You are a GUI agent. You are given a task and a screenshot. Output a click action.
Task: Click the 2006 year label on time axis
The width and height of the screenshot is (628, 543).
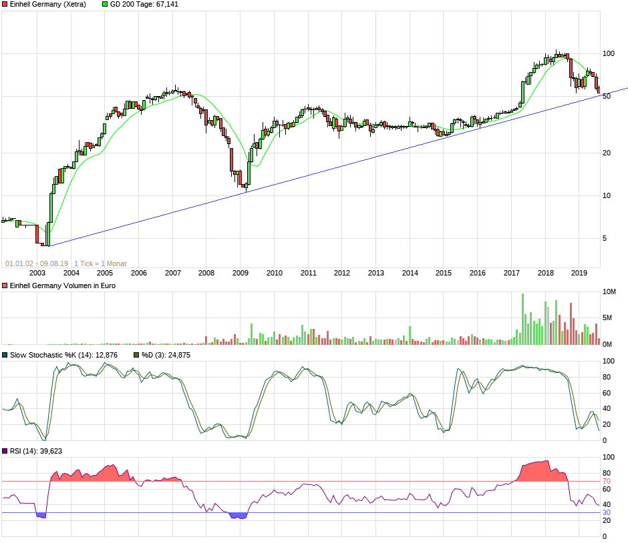[138, 273]
